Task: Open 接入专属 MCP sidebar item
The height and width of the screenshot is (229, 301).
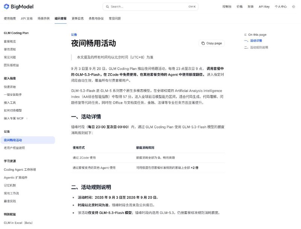Action: coord(14,118)
